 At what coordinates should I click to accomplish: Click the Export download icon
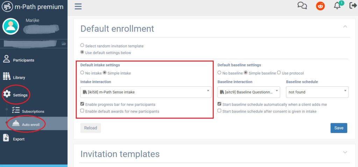pyautogui.click(x=6, y=138)
